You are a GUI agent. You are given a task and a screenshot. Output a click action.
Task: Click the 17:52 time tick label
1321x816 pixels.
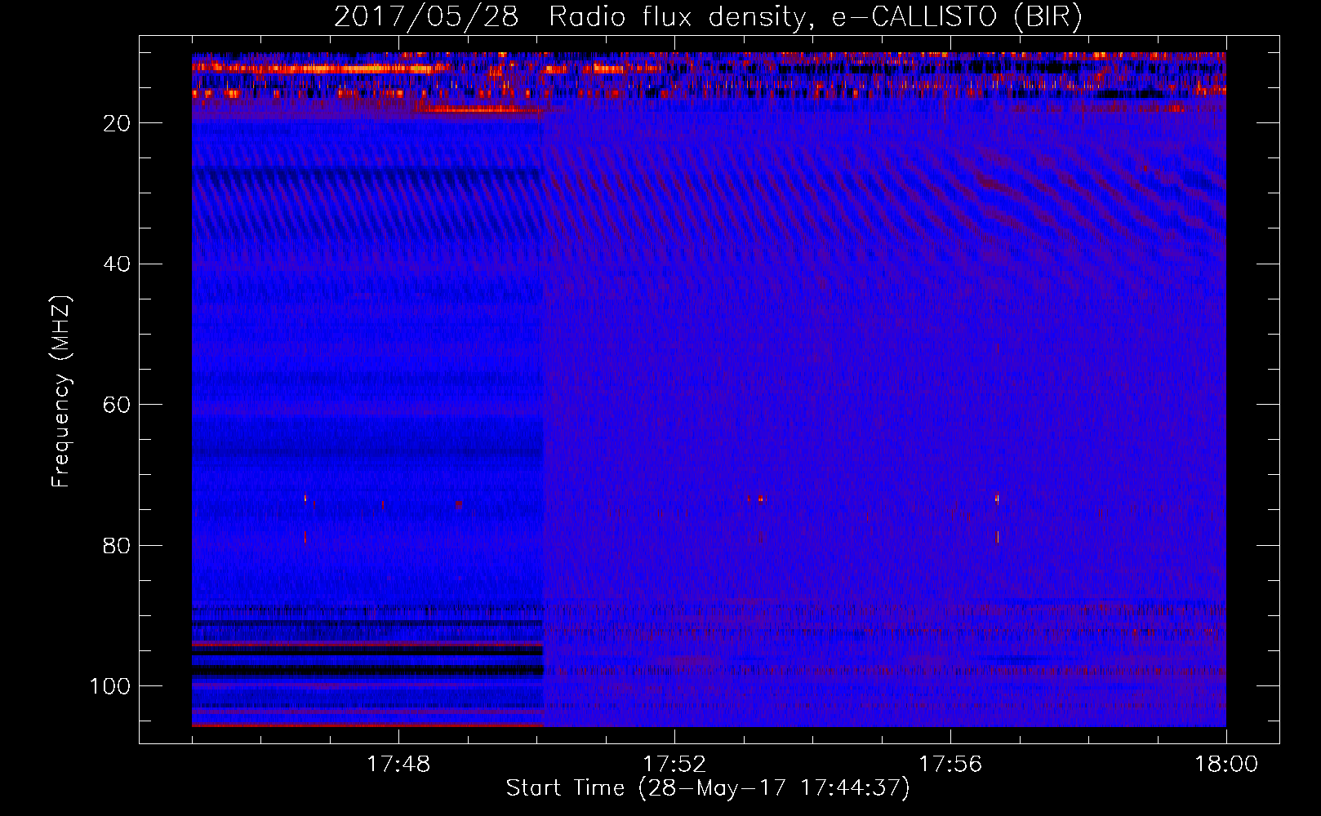pyautogui.click(x=674, y=764)
